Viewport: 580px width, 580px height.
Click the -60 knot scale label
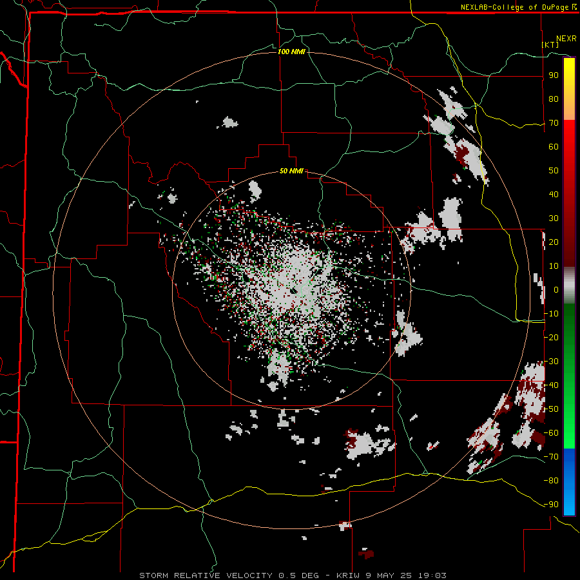[x=551, y=433]
